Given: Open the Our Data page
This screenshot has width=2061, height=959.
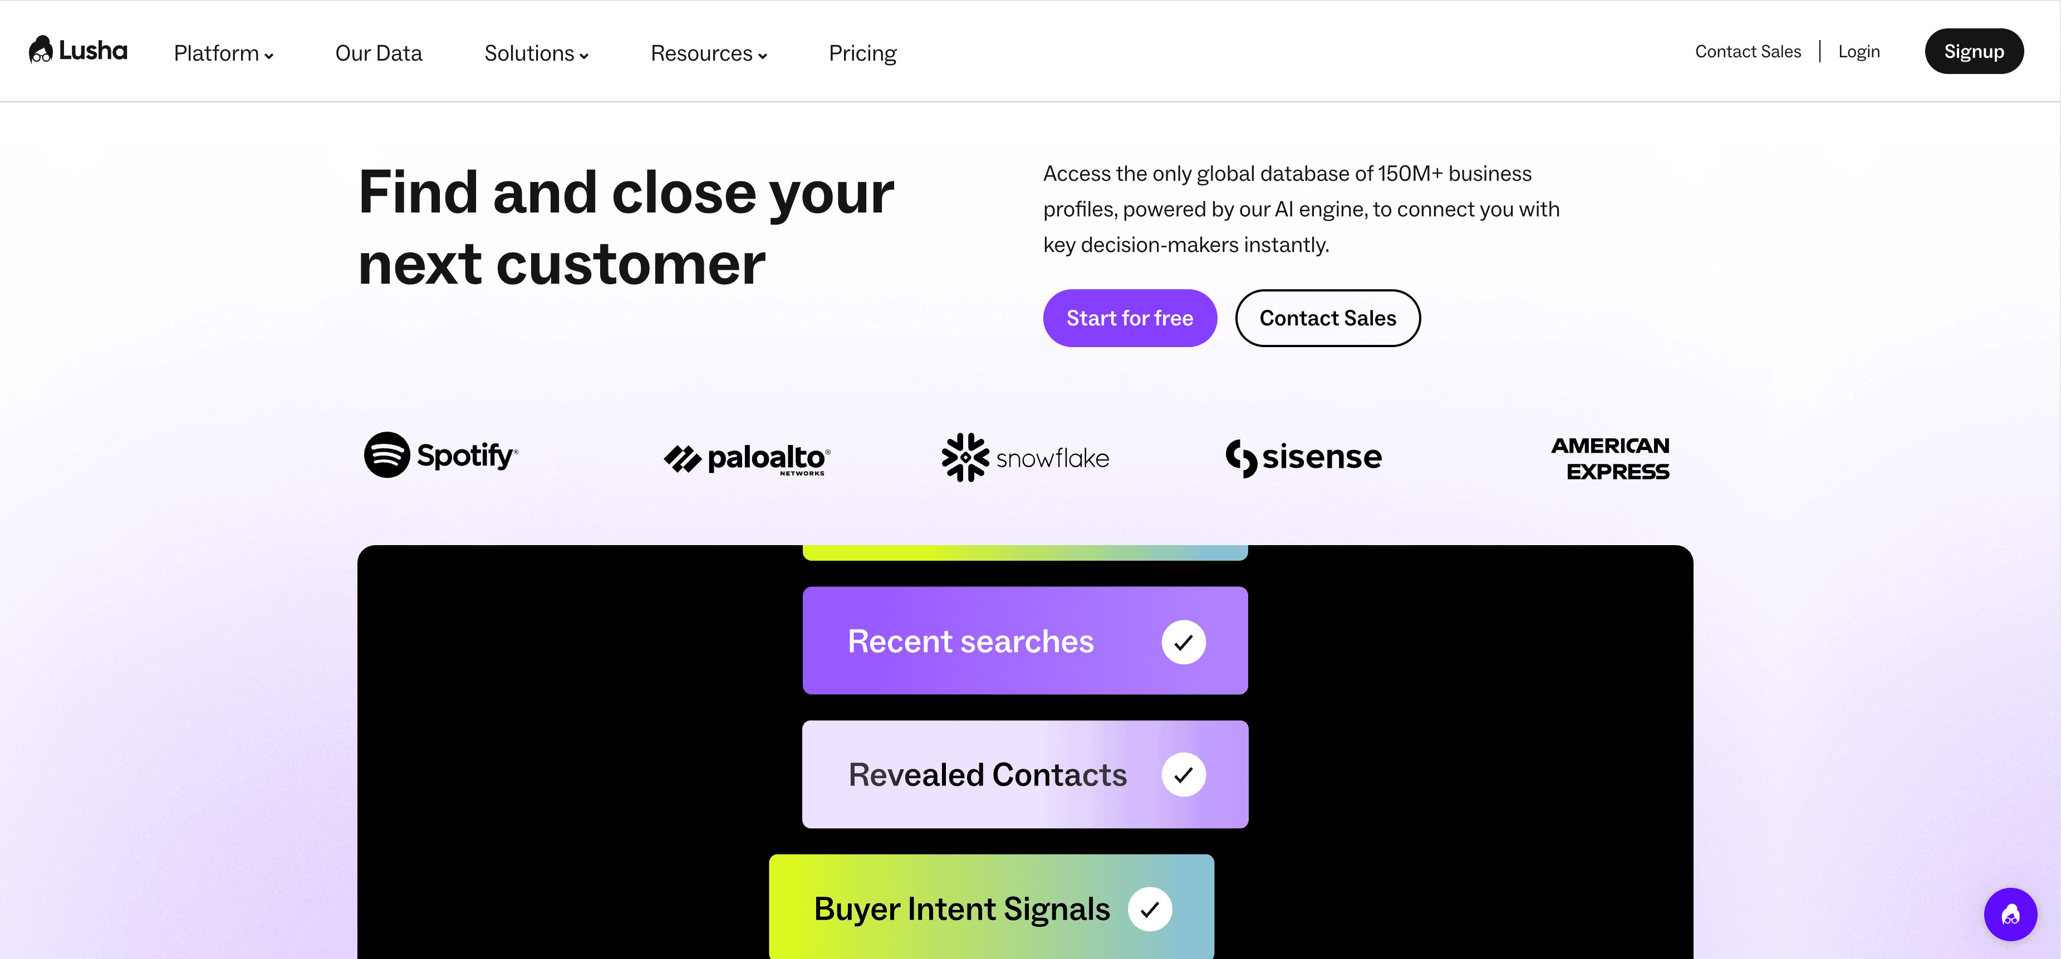Looking at the screenshot, I should tap(379, 53).
